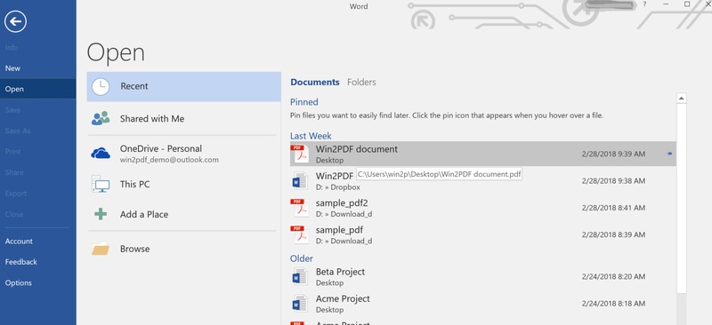The image size is (712, 325).
Task: Click the This PC computer icon
Action: 101,184
